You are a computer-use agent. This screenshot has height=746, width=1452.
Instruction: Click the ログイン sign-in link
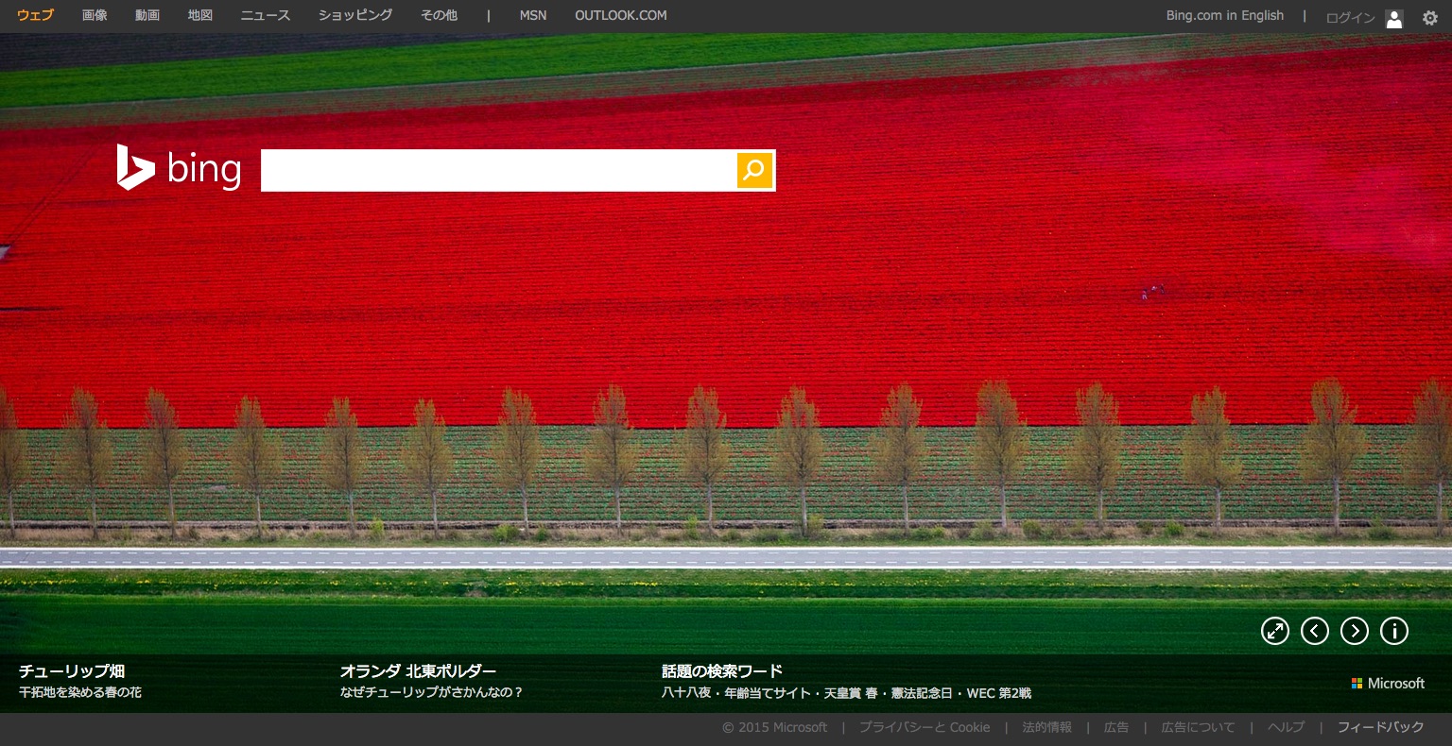tap(1350, 18)
